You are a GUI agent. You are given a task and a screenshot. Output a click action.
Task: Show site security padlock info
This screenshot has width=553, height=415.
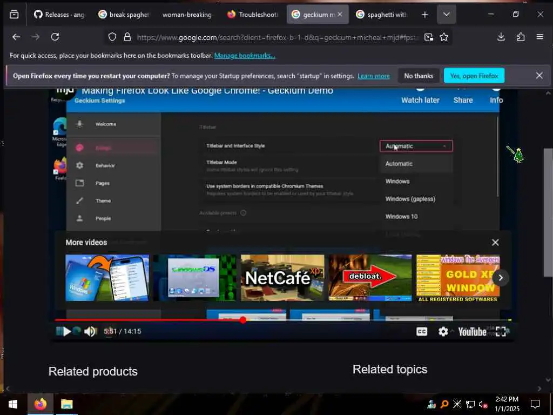point(127,37)
